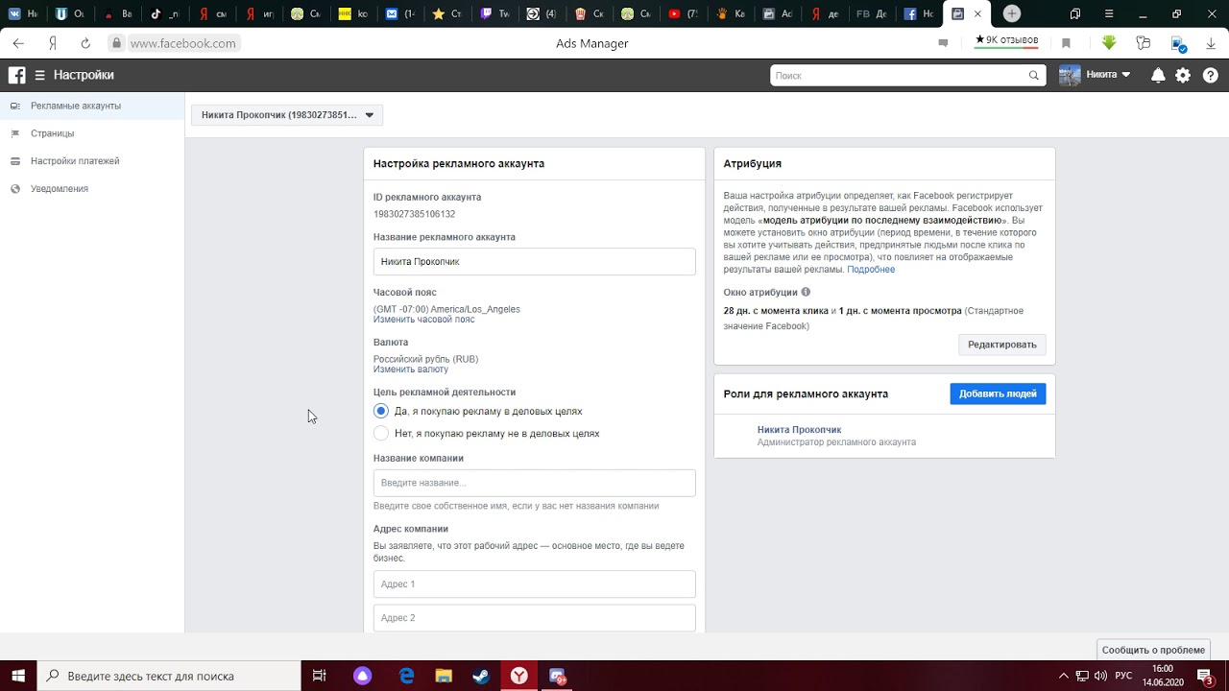Click the Добавить людей button
The height and width of the screenshot is (691, 1229).
point(998,393)
